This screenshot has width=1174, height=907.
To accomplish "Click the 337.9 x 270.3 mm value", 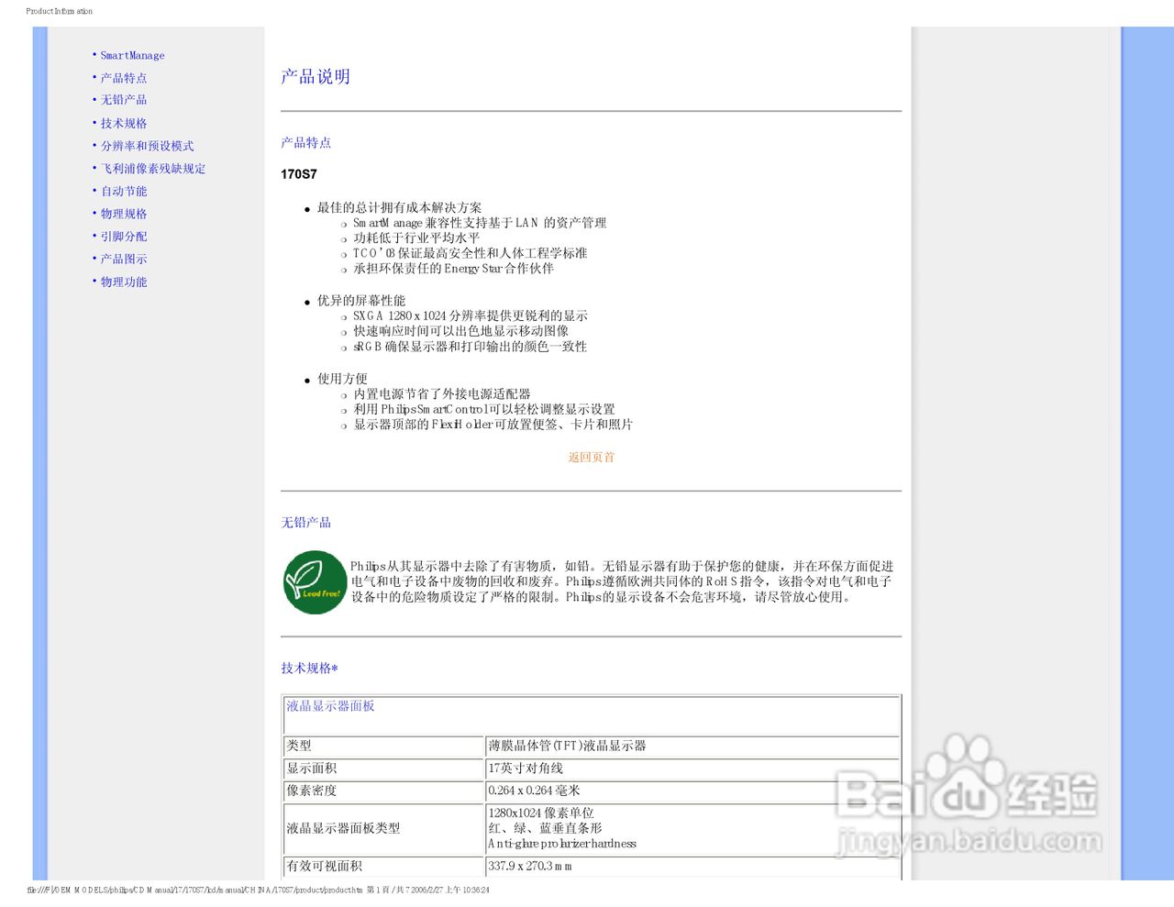I will coord(530,866).
